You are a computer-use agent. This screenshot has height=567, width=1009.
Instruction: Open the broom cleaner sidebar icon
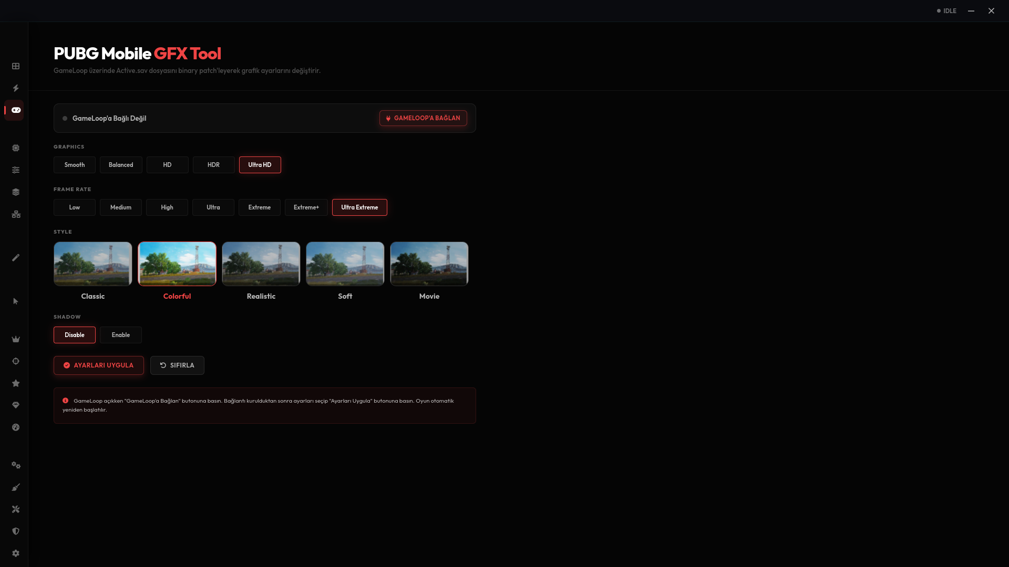pos(16,487)
